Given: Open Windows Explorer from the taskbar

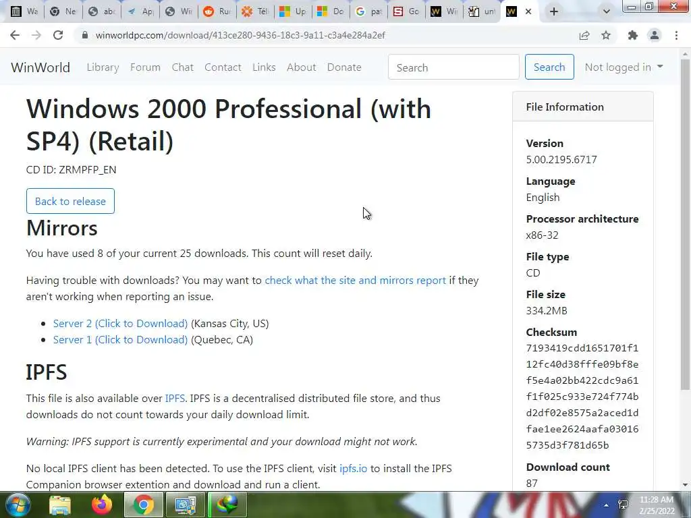Looking at the screenshot, I should [x=60, y=505].
